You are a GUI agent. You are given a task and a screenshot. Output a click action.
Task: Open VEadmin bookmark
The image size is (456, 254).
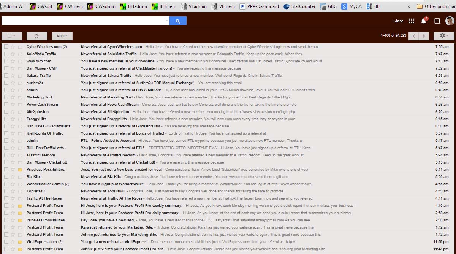194,6
